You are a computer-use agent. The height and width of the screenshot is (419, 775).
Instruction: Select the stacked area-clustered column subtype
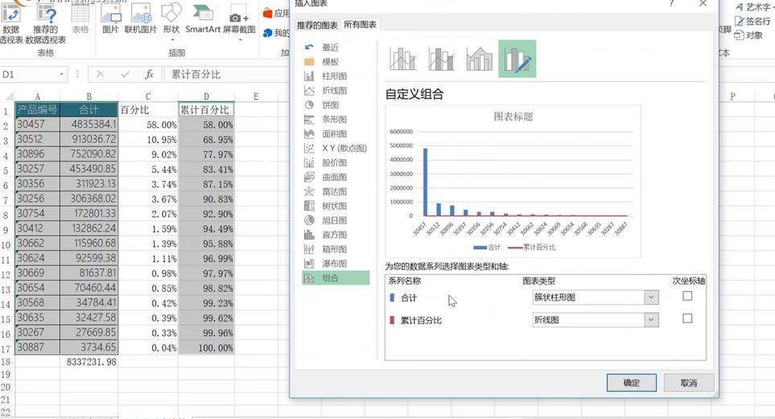(479, 59)
